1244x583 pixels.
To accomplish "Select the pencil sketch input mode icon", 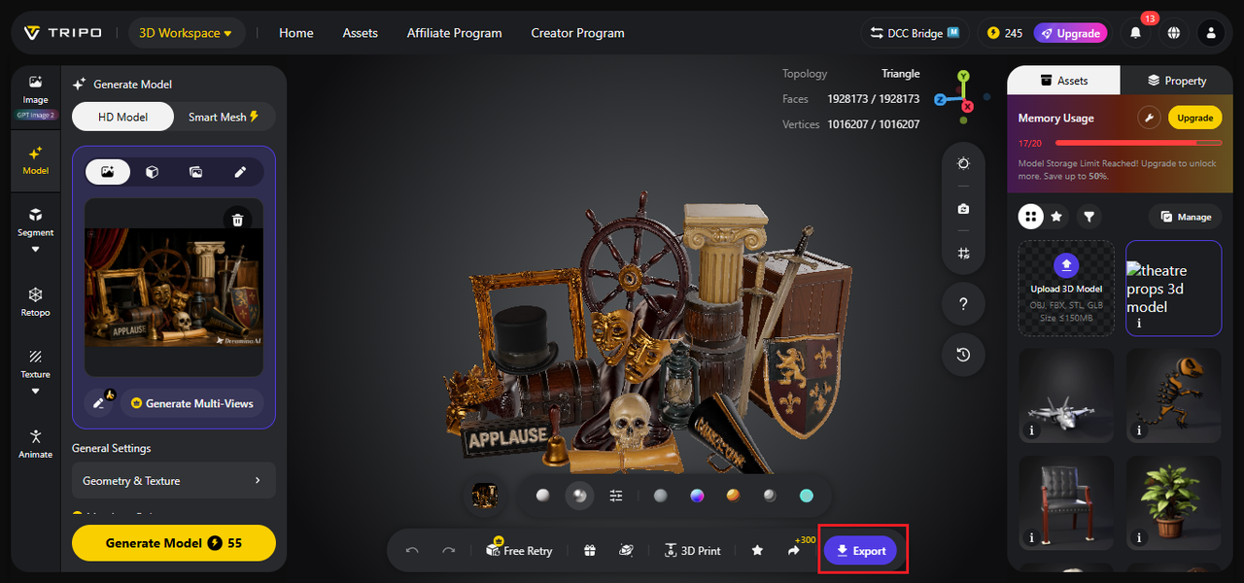I will 240,172.
